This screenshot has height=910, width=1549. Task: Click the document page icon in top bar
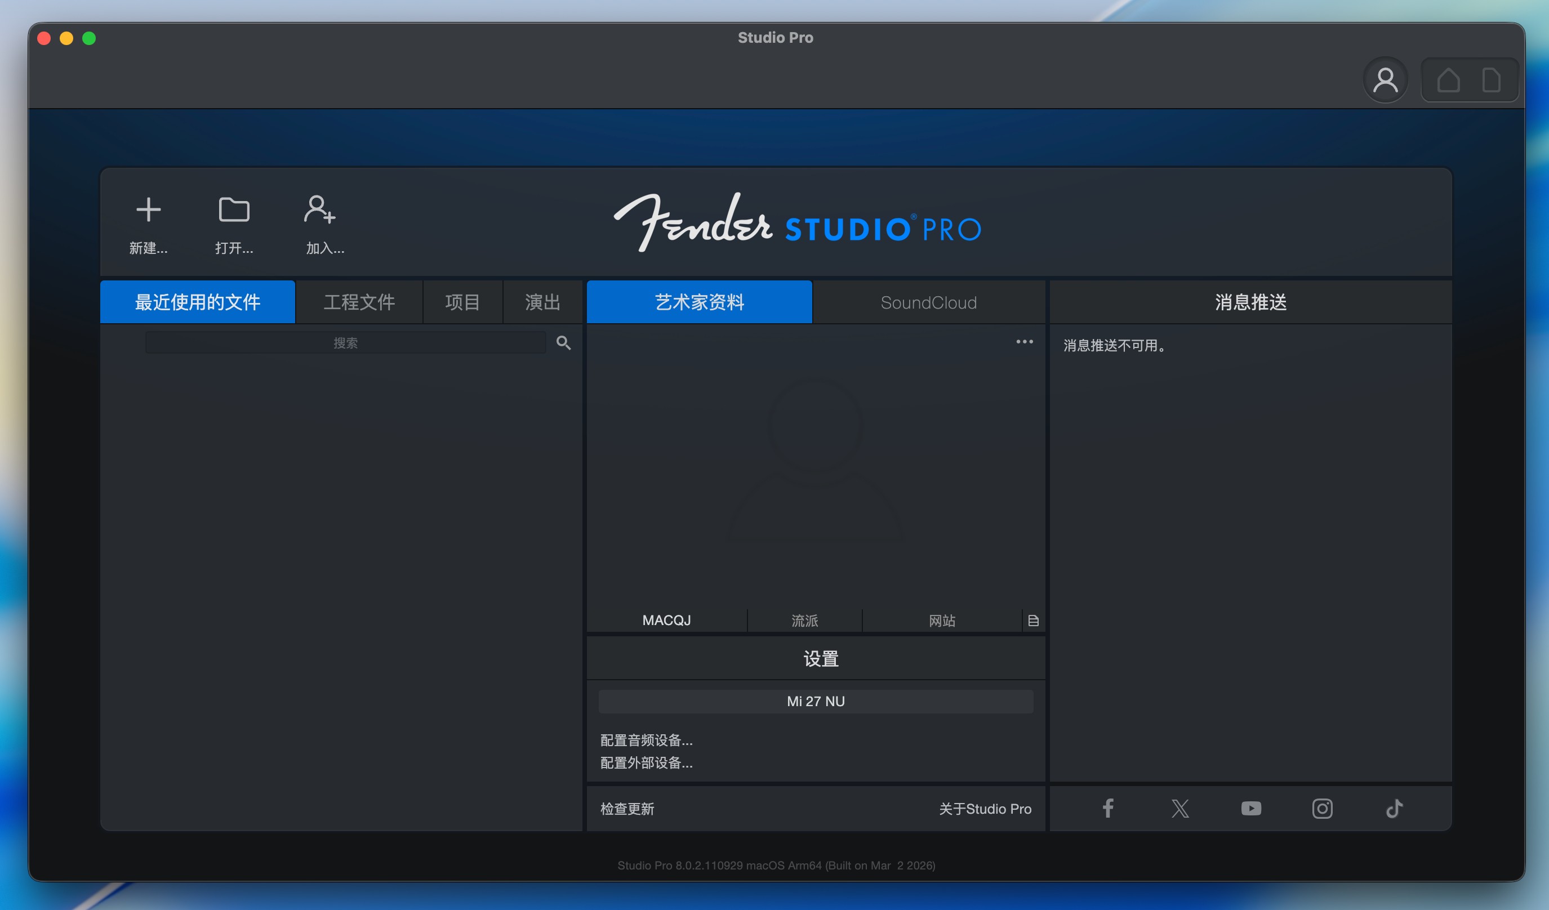pyautogui.click(x=1491, y=81)
